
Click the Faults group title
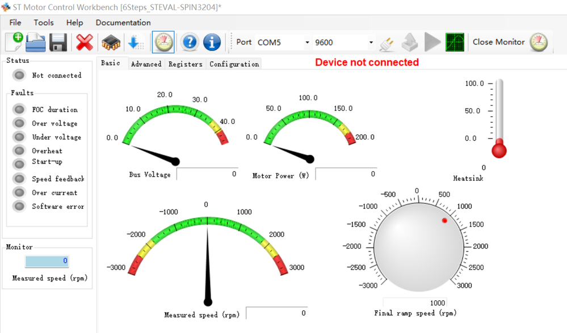pos(22,93)
